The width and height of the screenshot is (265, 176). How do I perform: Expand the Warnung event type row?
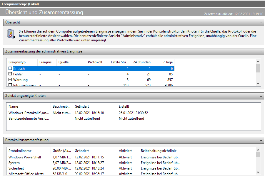pos(10,79)
